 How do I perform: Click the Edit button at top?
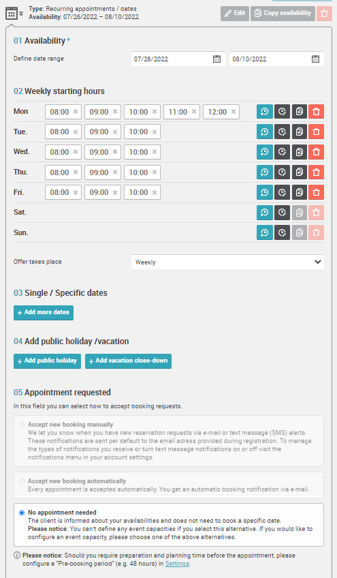pyautogui.click(x=235, y=13)
